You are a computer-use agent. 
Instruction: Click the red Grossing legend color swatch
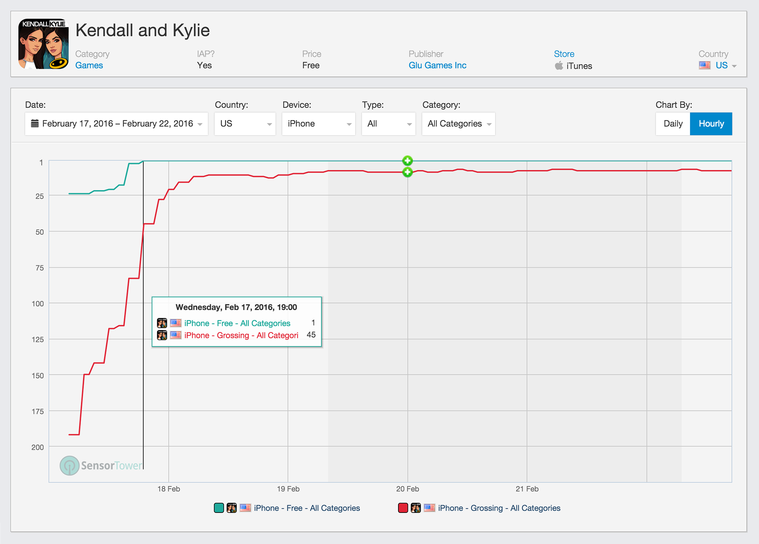click(x=403, y=508)
